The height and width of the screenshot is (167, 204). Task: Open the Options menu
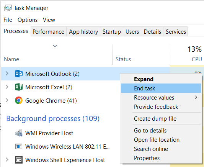pos(28,20)
